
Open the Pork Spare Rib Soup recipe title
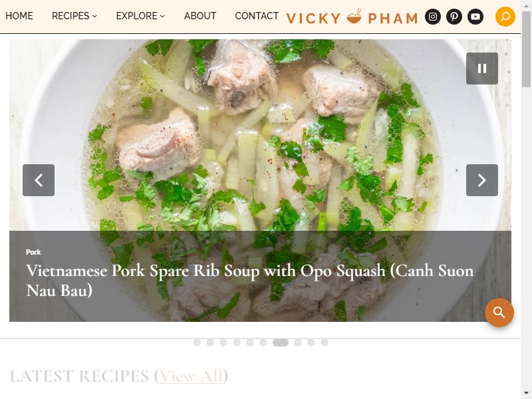point(250,280)
